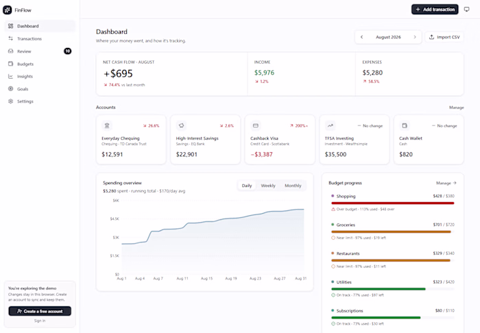Click the Utilities budget progress bar

pos(393,289)
